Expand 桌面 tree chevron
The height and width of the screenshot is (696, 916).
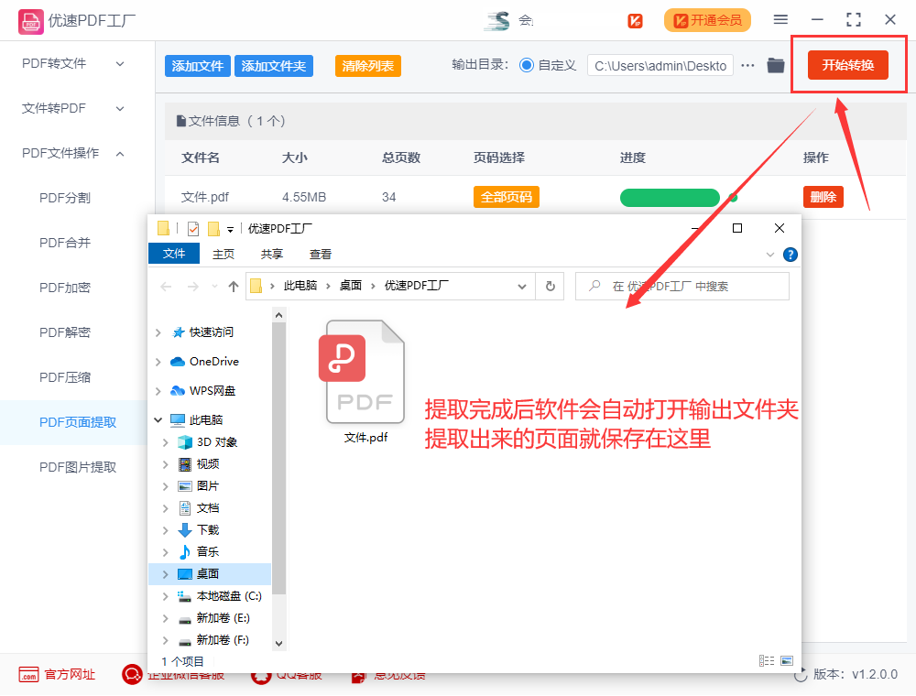(x=165, y=574)
